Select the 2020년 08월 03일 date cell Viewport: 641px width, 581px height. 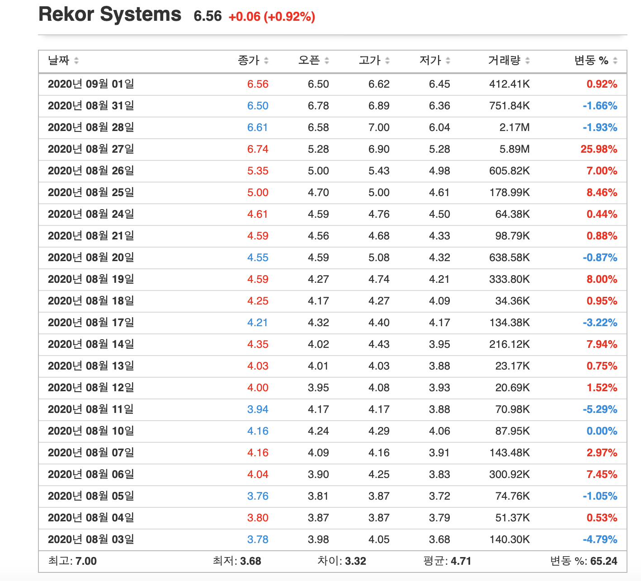(x=91, y=539)
